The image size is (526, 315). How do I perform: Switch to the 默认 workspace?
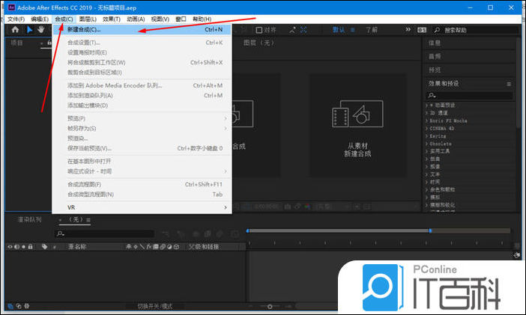click(339, 30)
